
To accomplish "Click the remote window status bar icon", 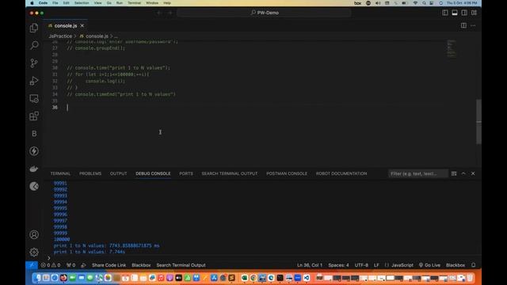I will [x=32, y=265].
